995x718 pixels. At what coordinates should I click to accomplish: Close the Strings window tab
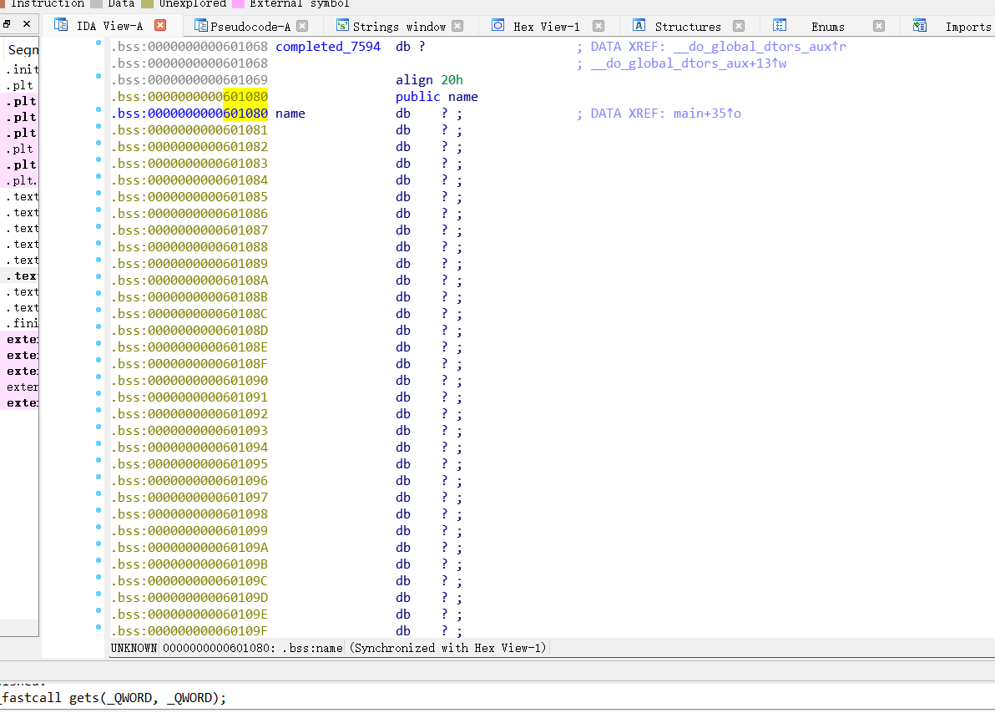point(457,26)
